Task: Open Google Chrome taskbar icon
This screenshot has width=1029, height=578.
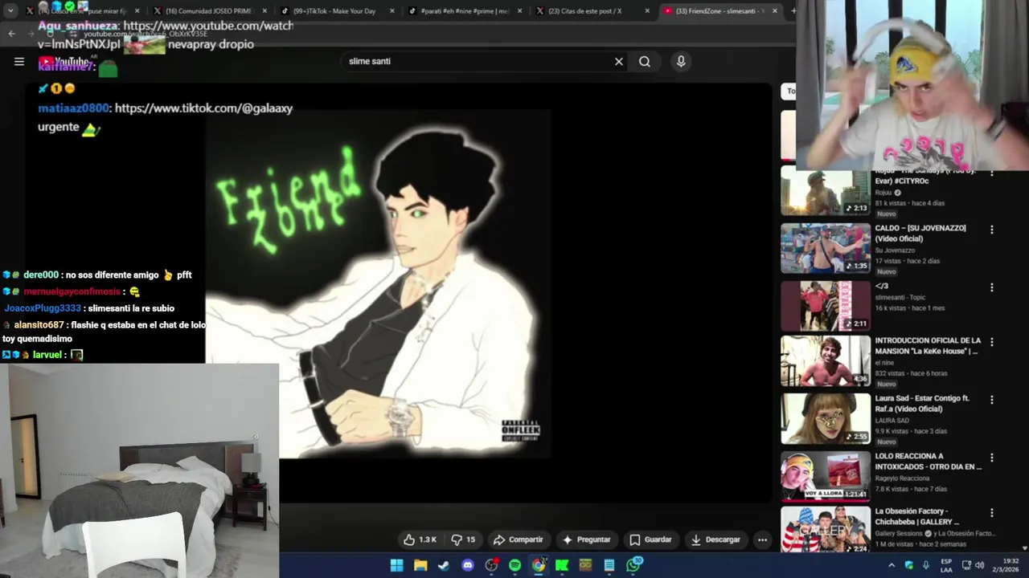Action: coord(539,565)
